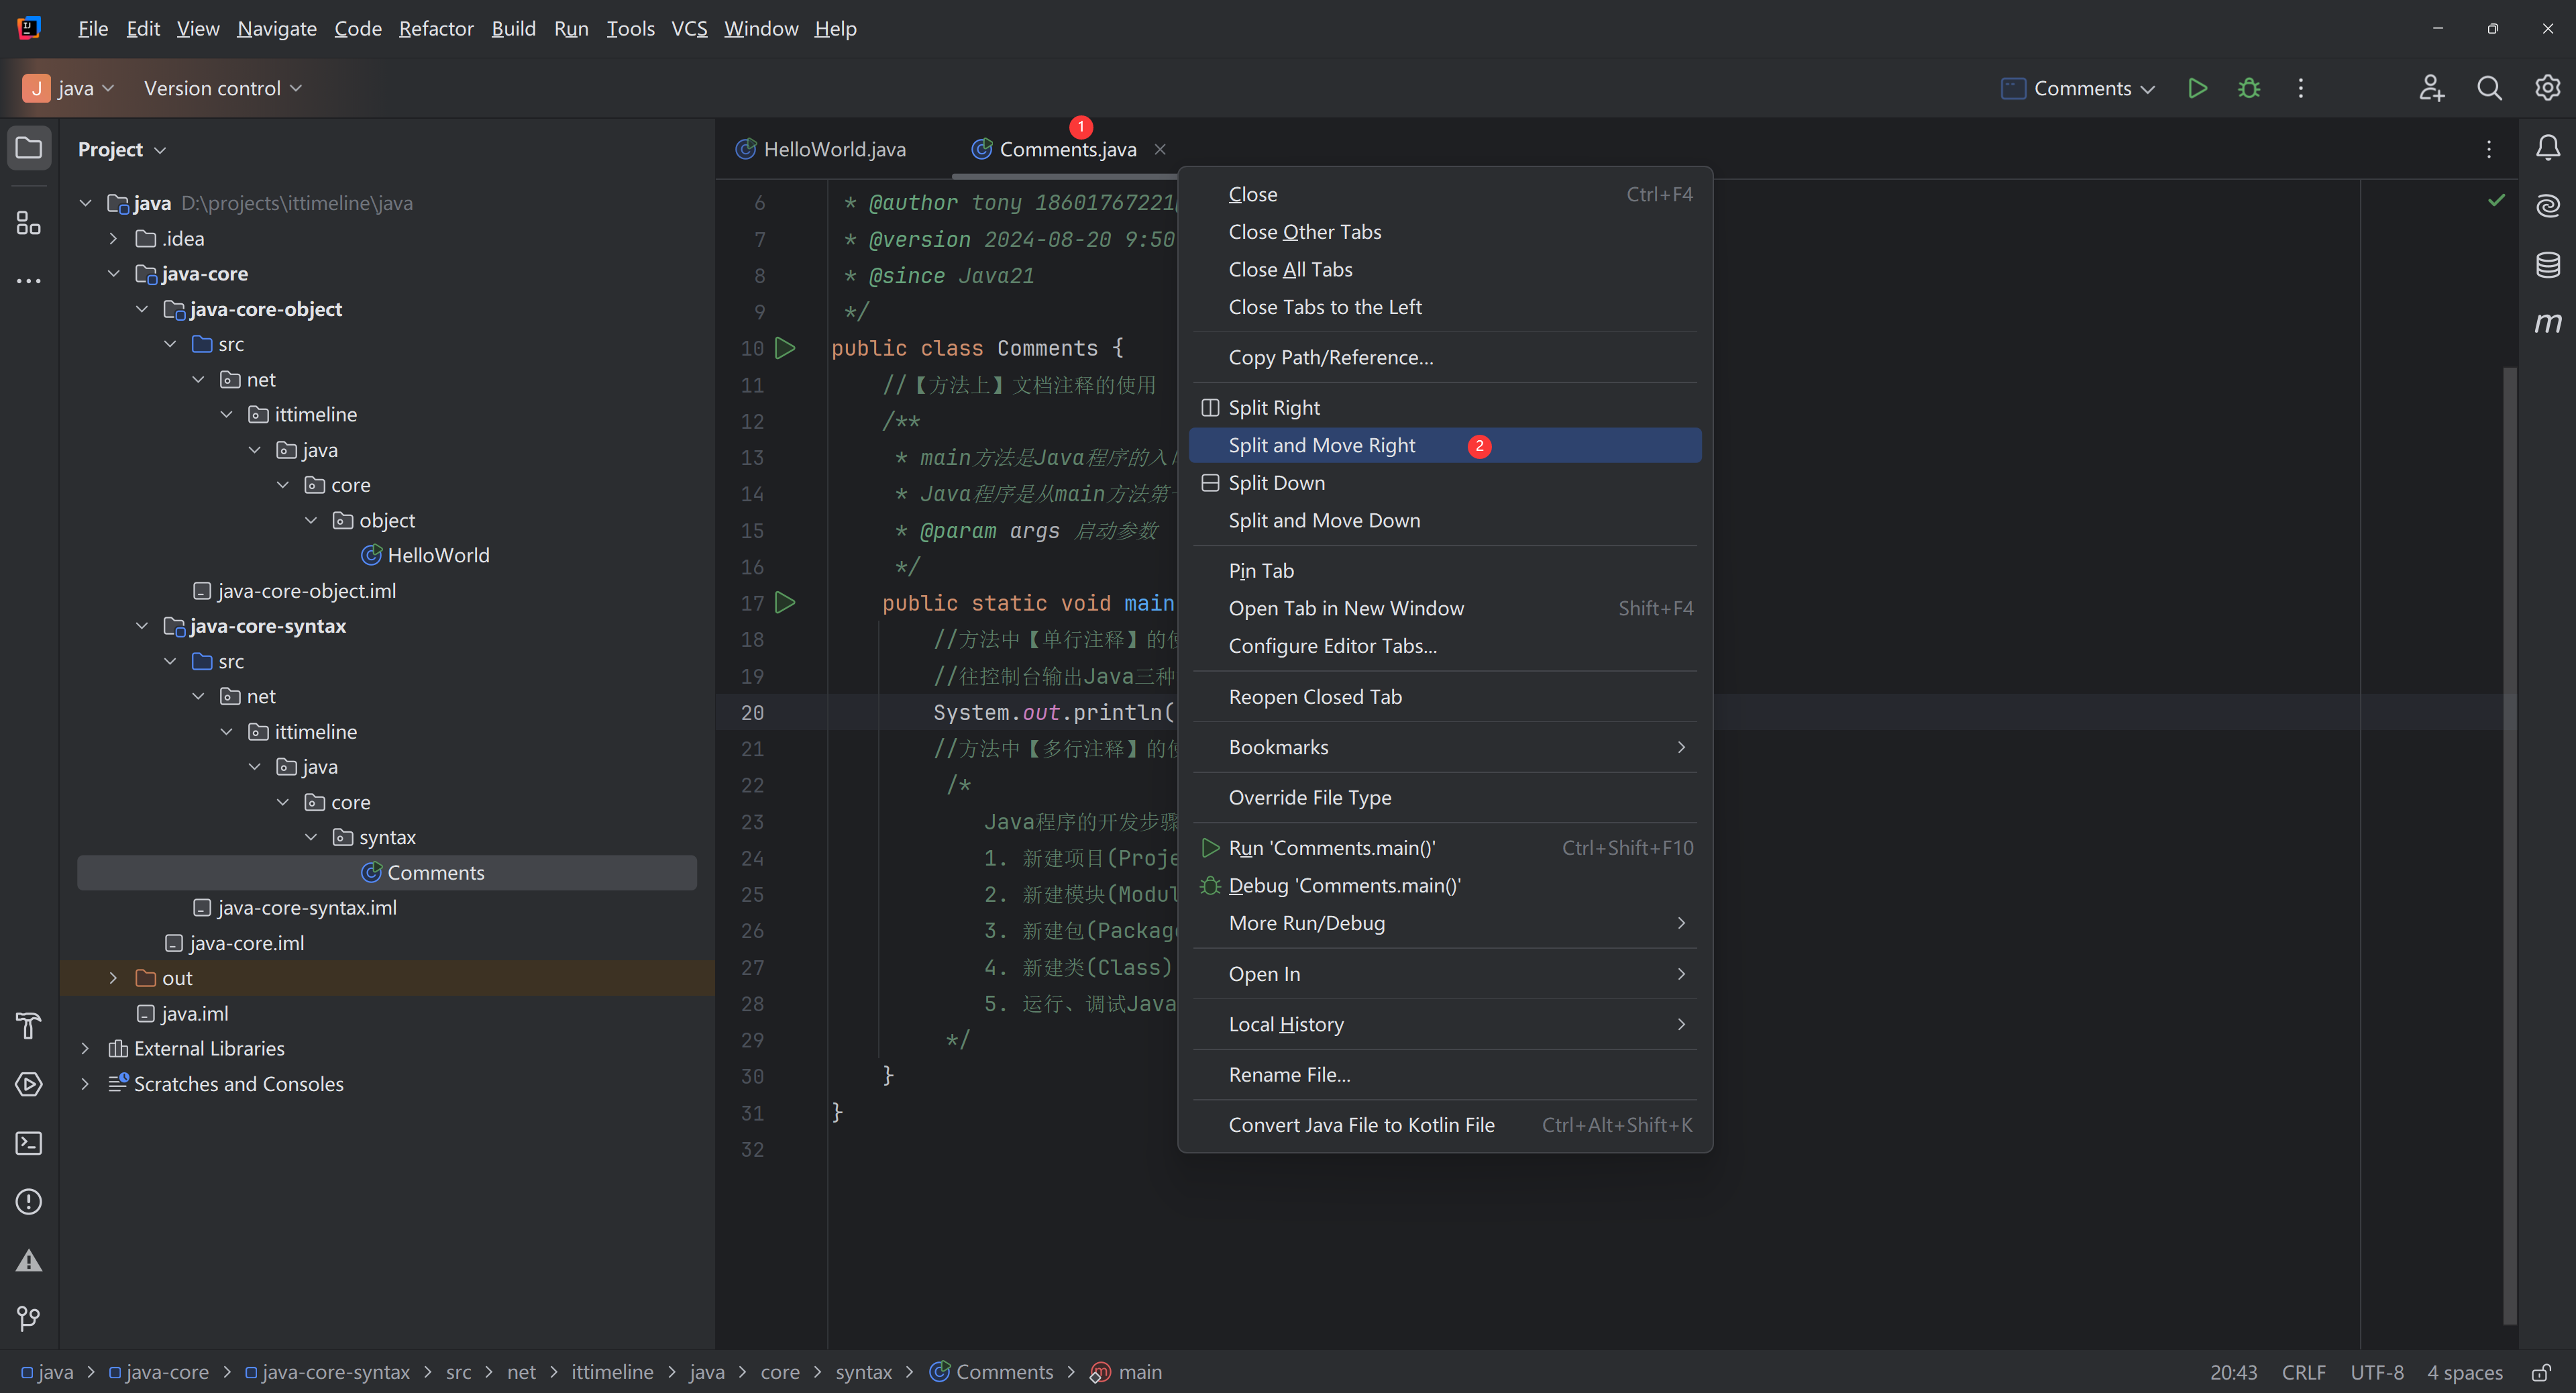Open the Database tool window icon
Viewport: 2576px width, 1393px height.
[2547, 264]
